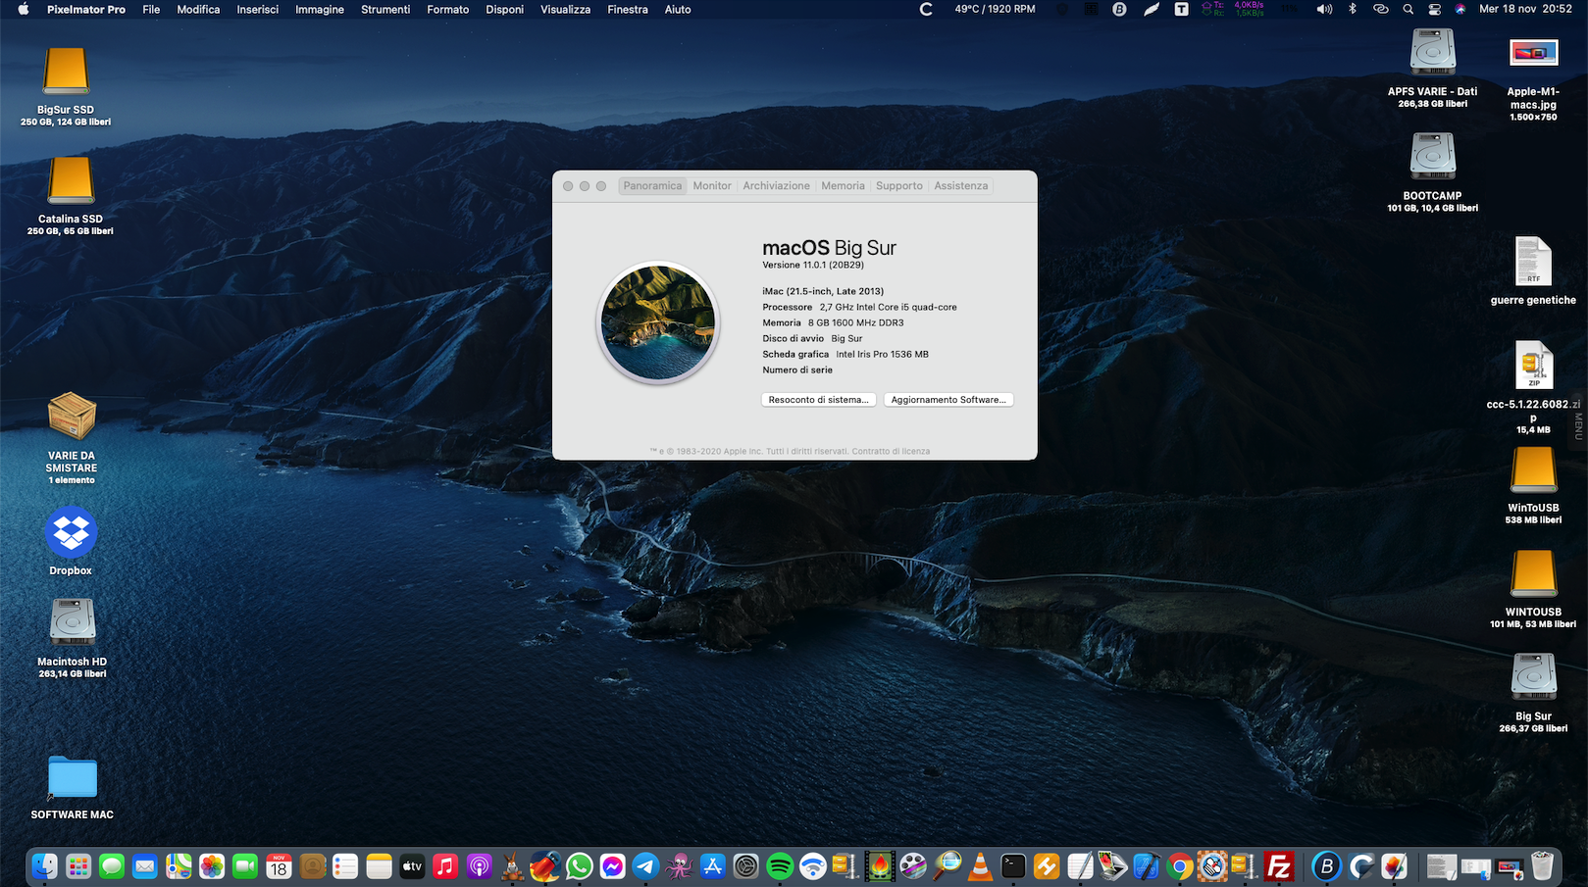1588x887 pixels.
Task: Launch VLC from the dock
Action: (x=980, y=866)
